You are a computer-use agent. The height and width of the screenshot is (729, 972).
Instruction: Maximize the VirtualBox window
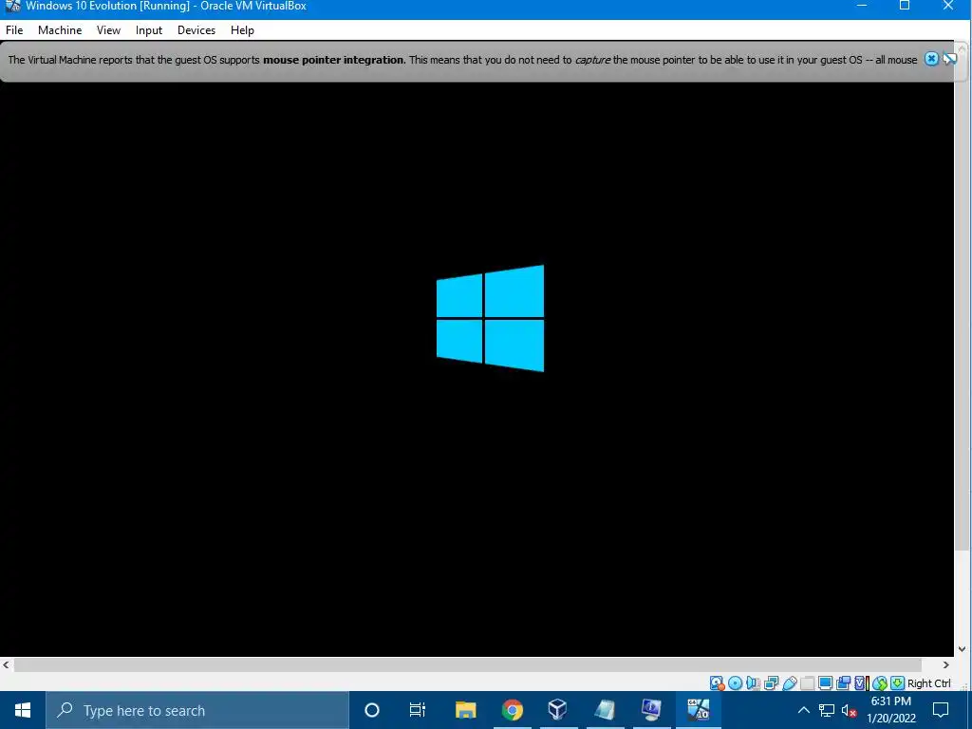(905, 7)
